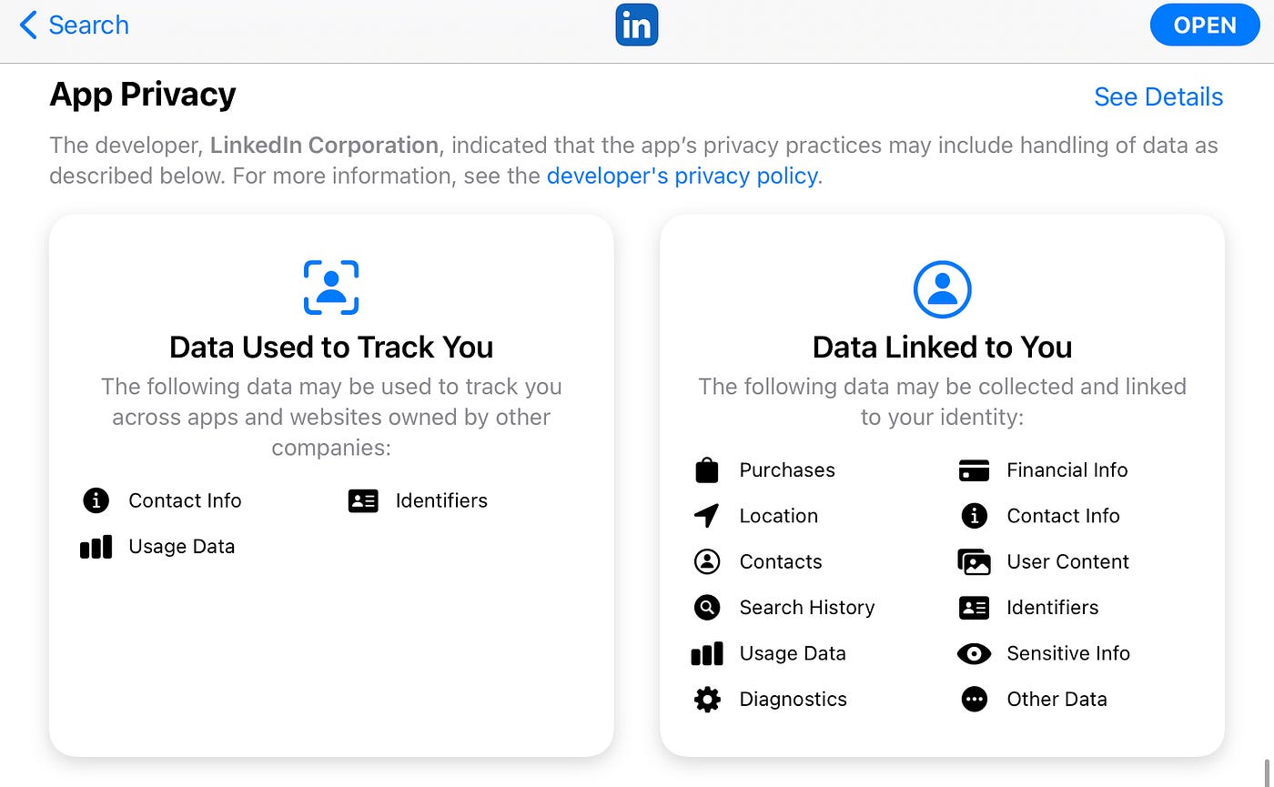
Task: Open See Details link
Action: tap(1158, 96)
